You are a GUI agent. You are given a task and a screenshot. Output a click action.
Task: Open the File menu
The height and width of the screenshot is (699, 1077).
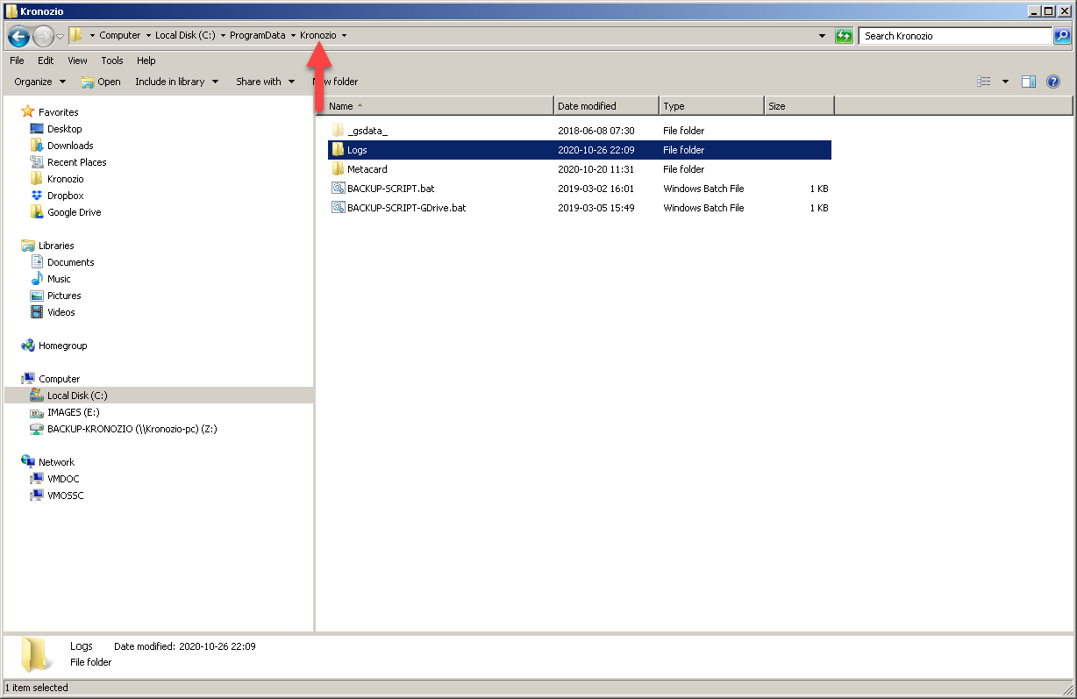(17, 61)
